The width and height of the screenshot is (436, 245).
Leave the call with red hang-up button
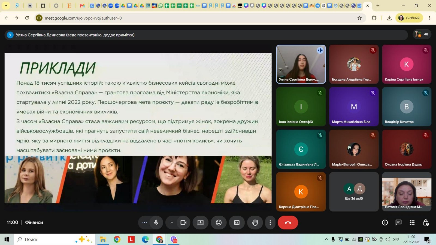pos(288,222)
